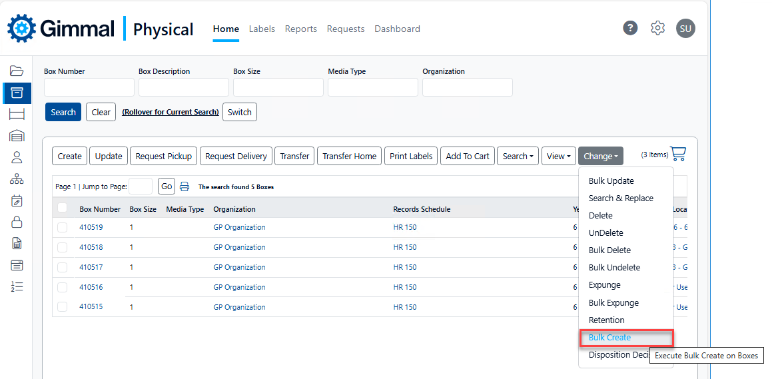This screenshot has width=772, height=379.
Task: Open box number 410516 link
Action: tap(91, 288)
